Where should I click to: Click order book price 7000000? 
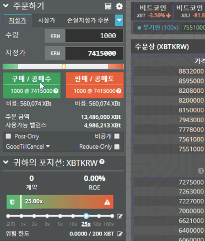(191, 211)
